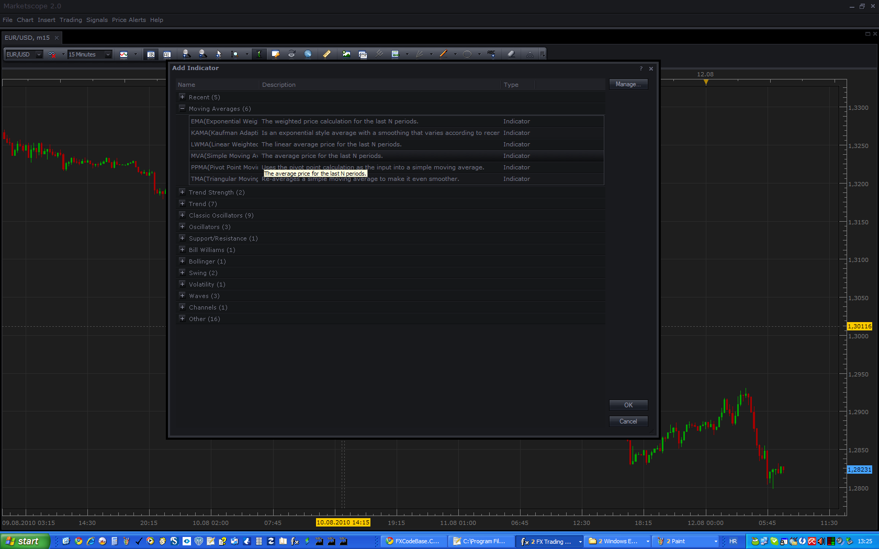This screenshot has width=879, height=549.
Task: Click the eraser tool icon
Action: pos(511,54)
